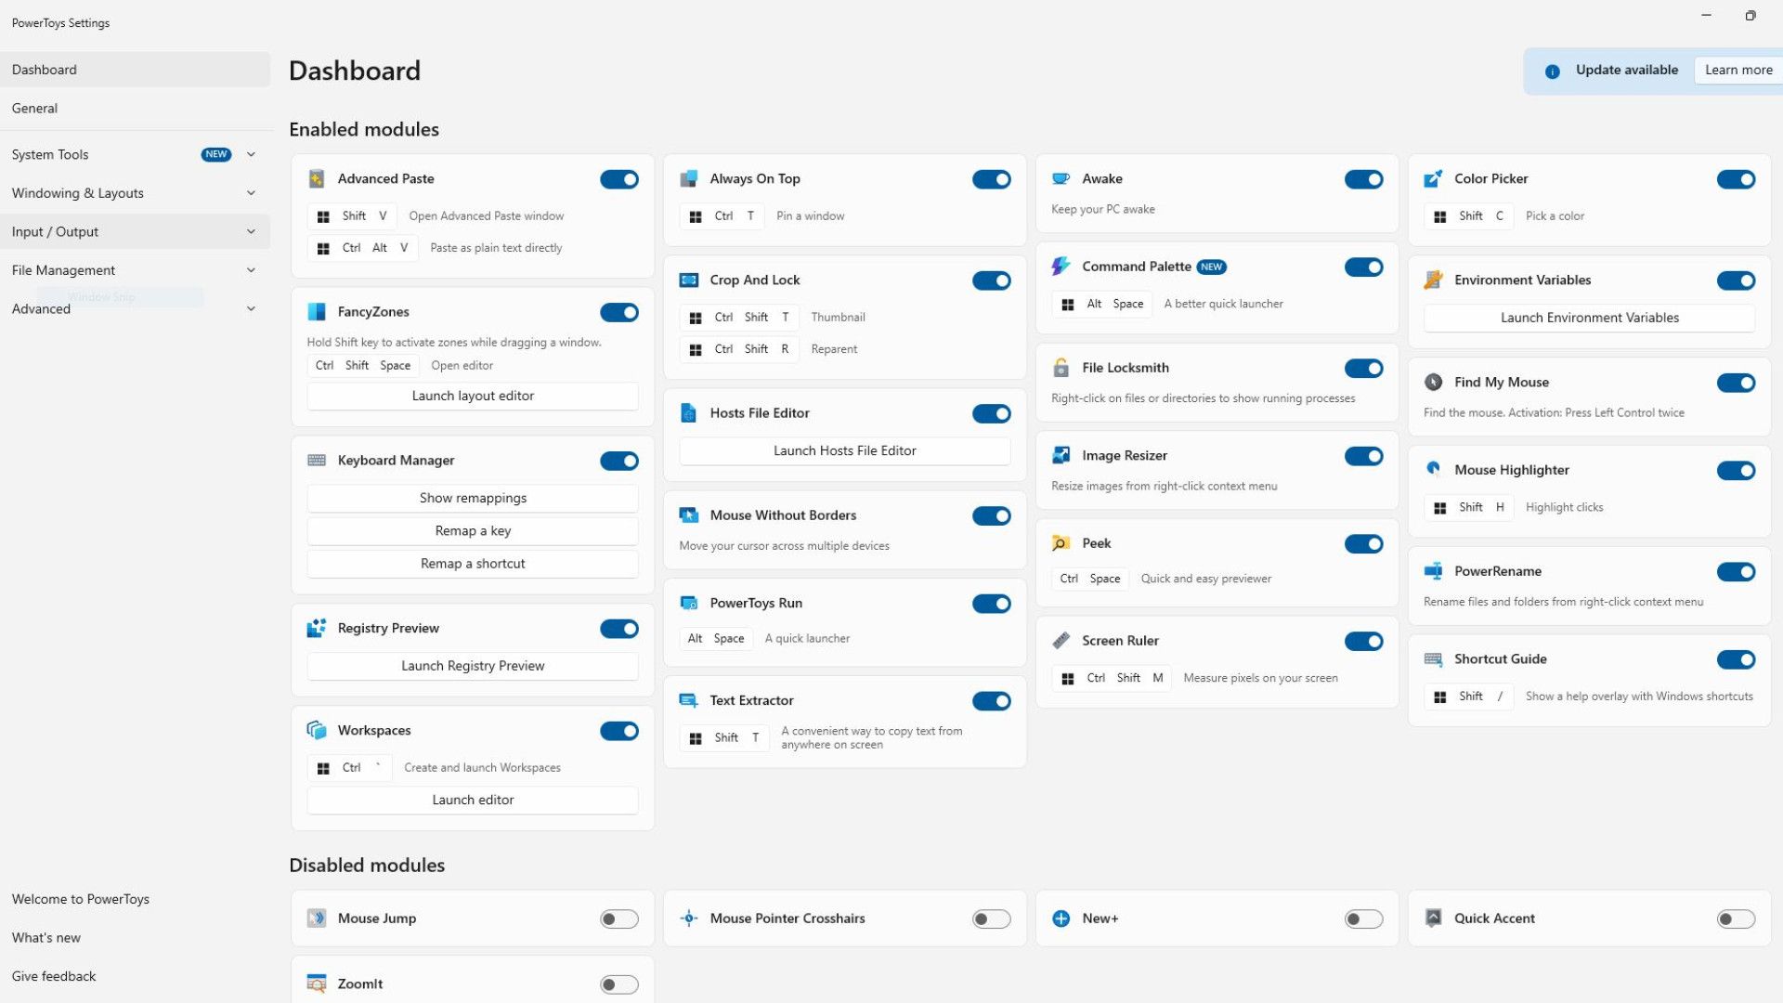Open the Dashboard page in sidebar
This screenshot has height=1003, width=1783.
136,70
